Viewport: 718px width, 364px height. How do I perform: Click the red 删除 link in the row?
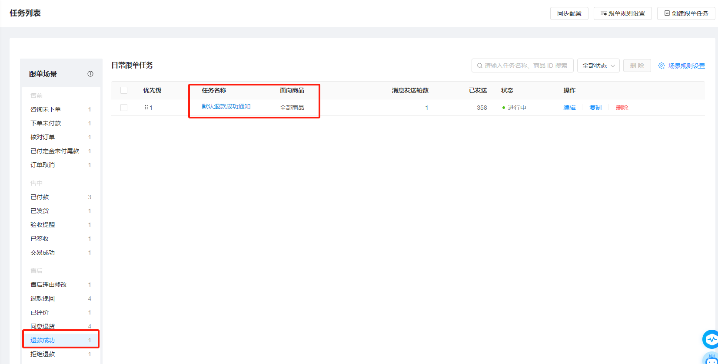pyautogui.click(x=622, y=108)
